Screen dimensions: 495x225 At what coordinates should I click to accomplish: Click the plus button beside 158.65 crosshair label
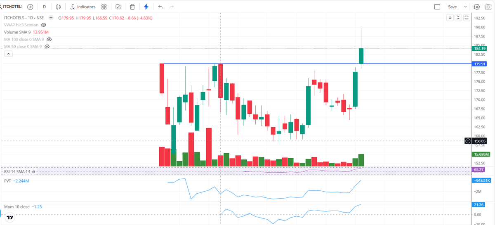click(x=468, y=141)
